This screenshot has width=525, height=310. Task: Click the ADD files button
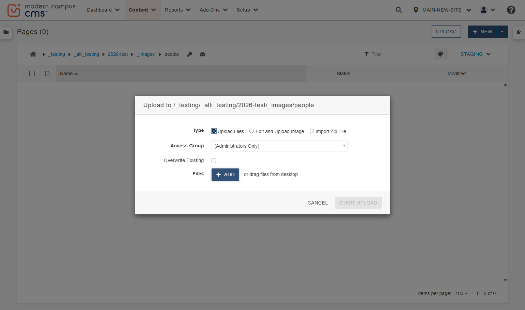[x=225, y=175]
